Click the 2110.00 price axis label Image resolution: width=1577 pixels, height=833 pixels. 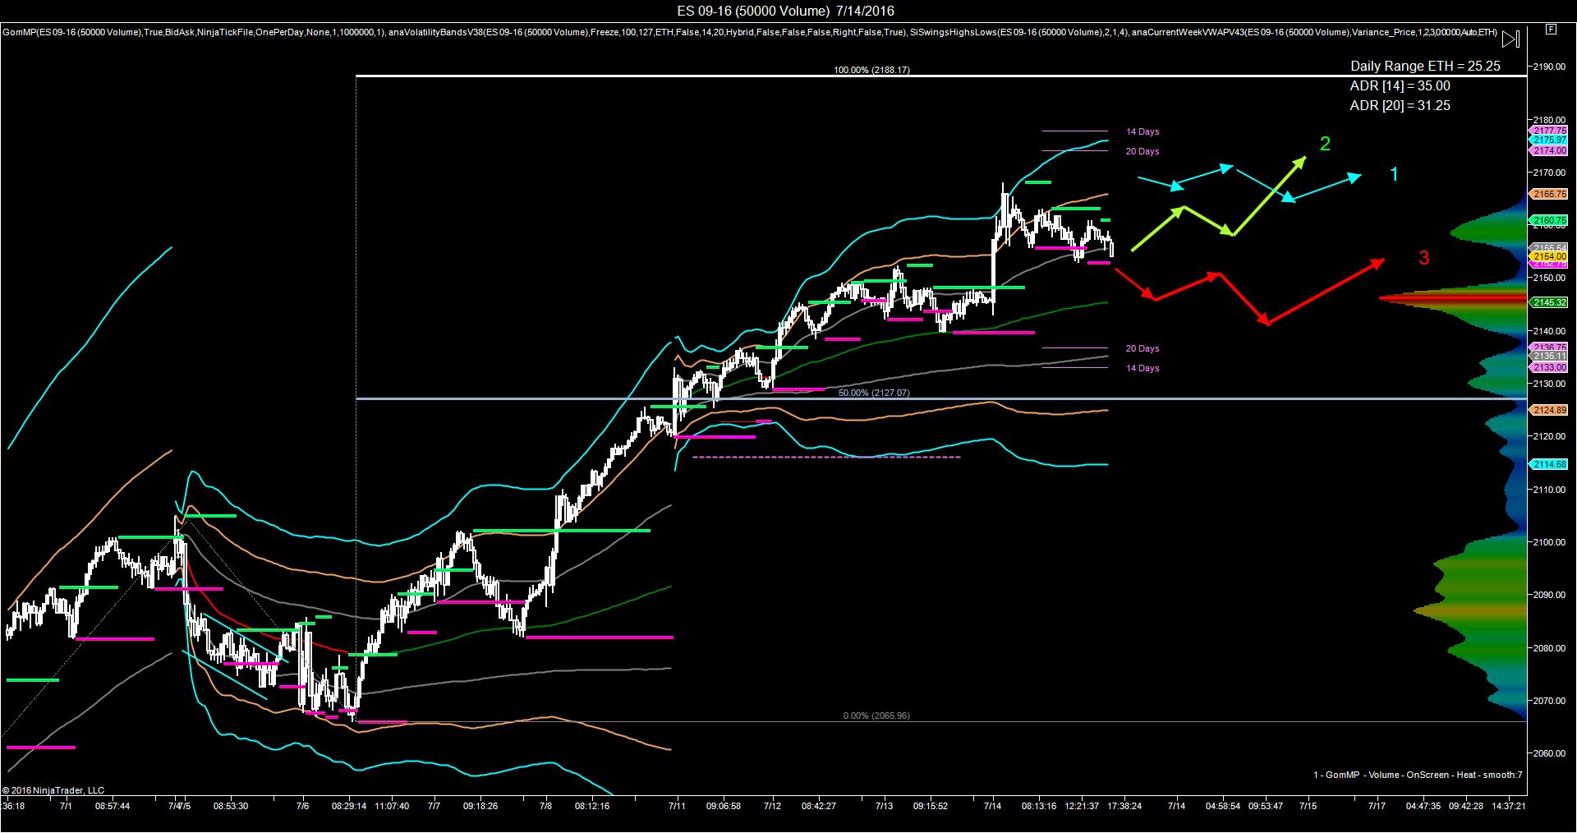coord(1549,490)
